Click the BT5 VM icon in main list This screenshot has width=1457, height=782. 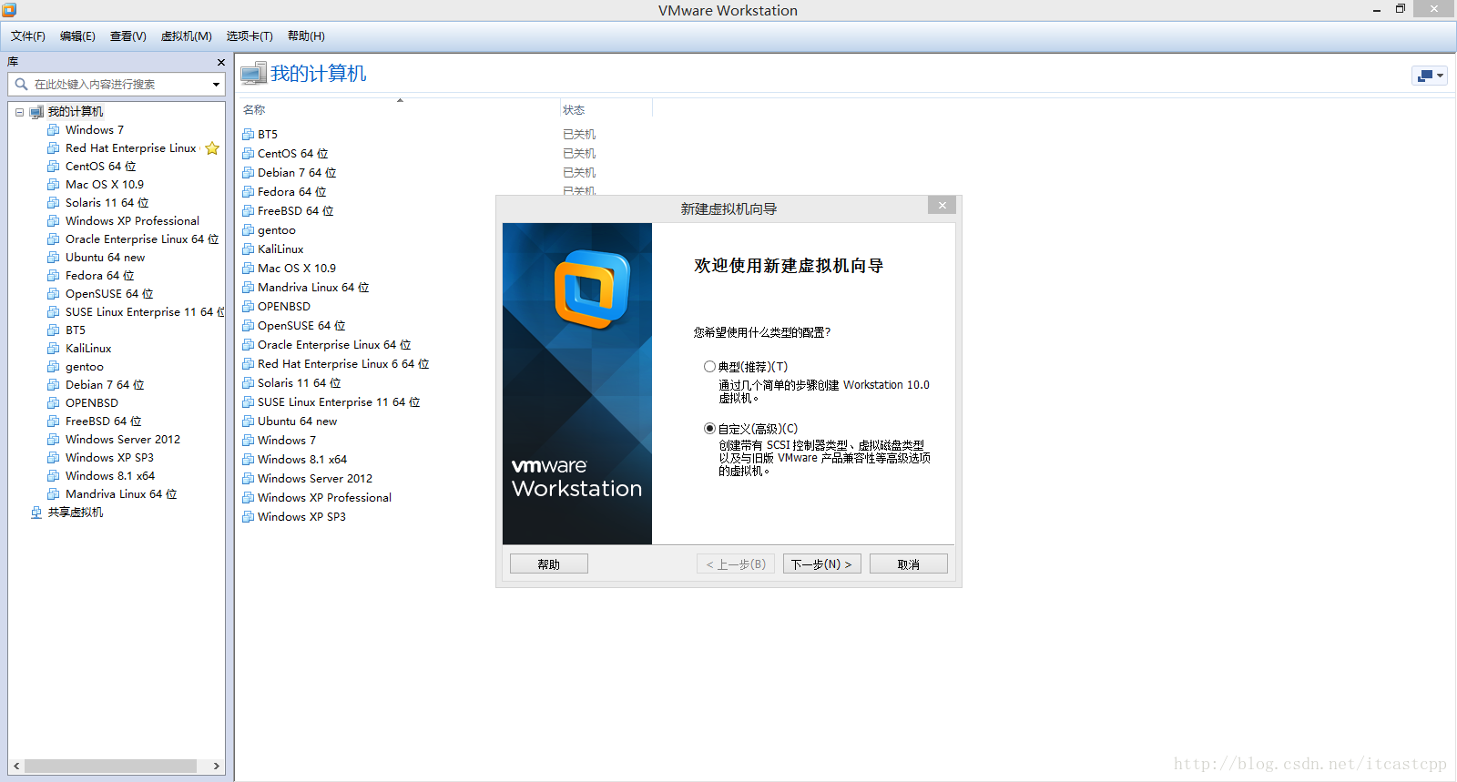248,135
